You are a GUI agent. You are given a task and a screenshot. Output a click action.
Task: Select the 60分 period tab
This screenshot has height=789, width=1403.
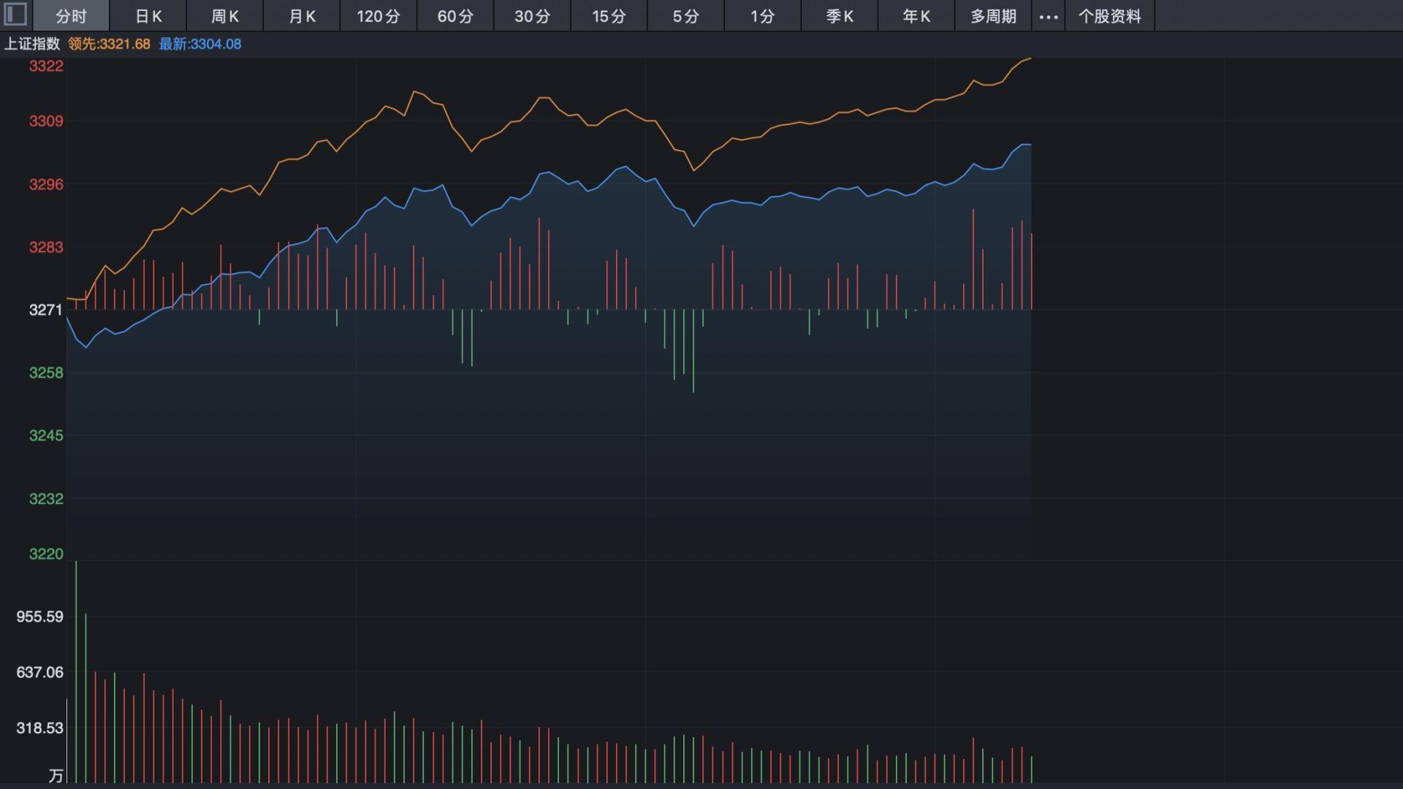pos(455,16)
